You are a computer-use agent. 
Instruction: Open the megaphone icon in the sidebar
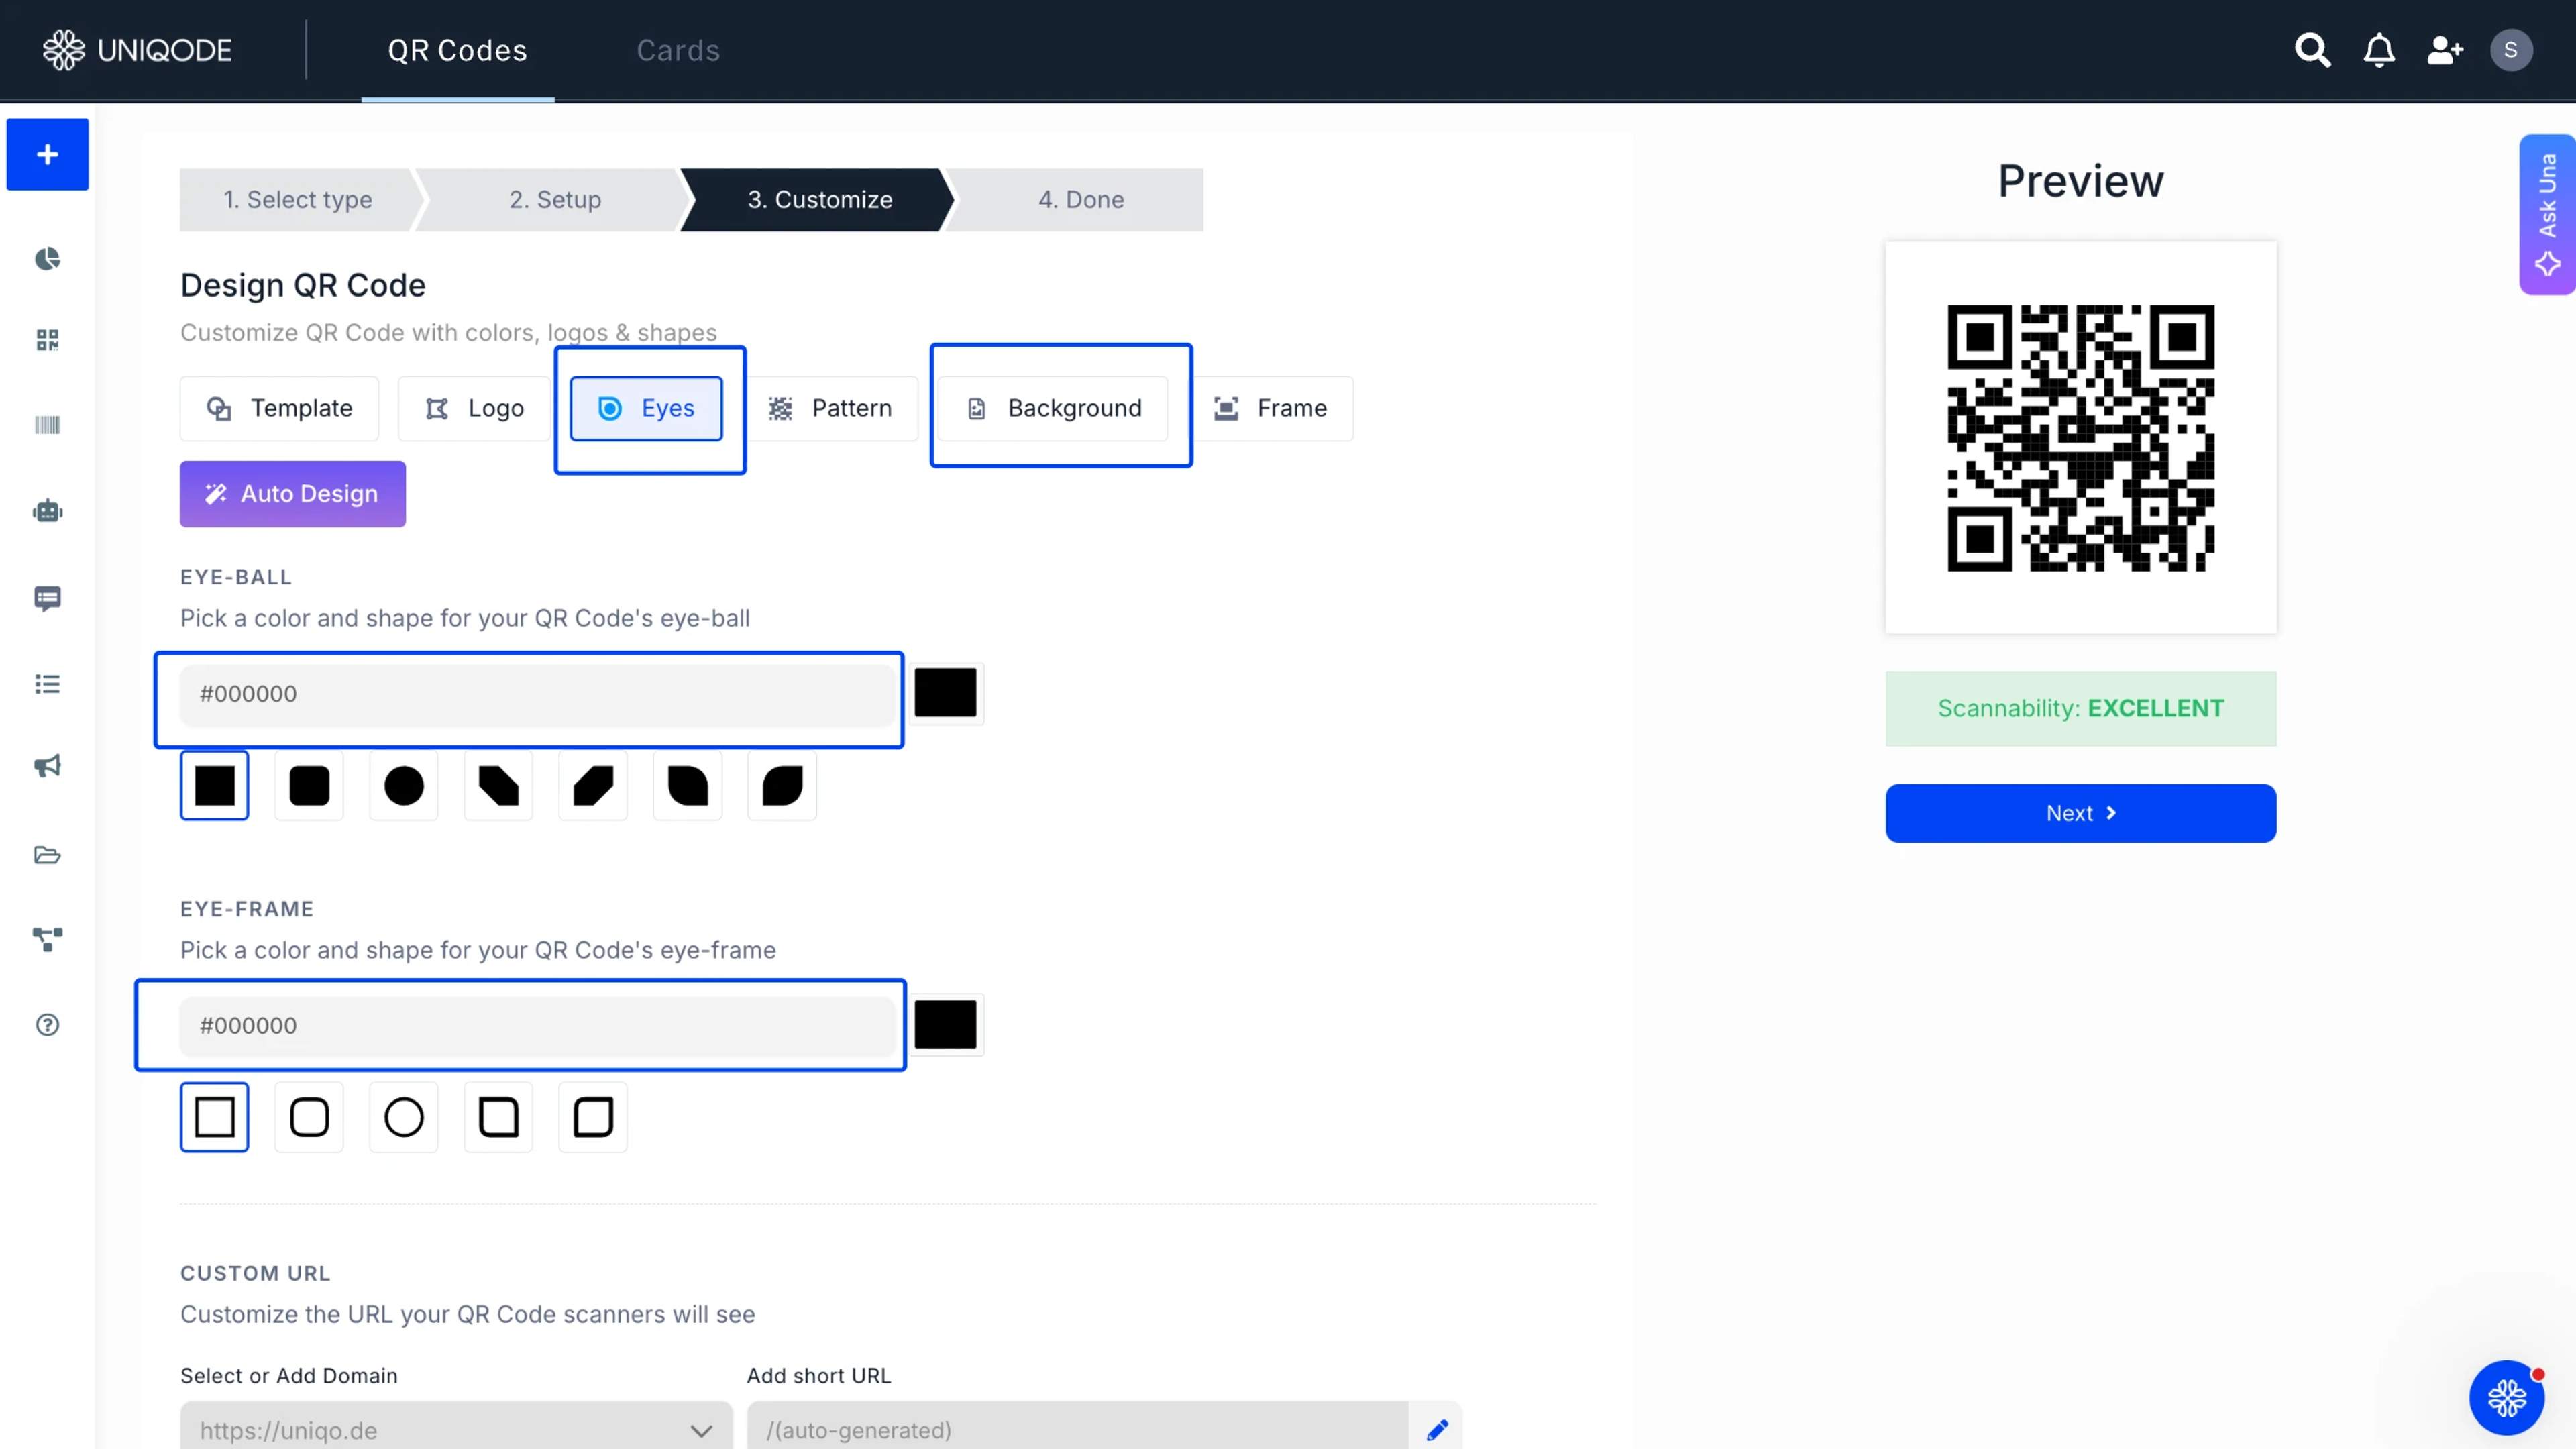tap(47, 766)
